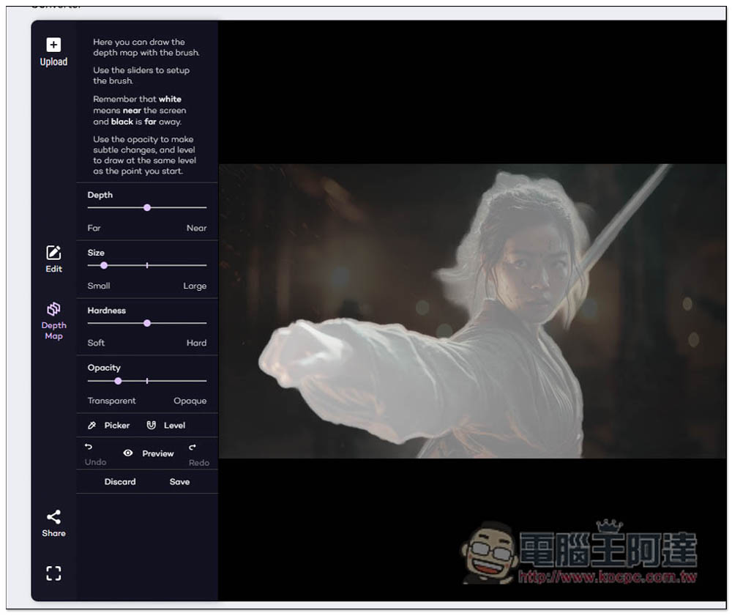
Task: Click the Opacity slider handle
Action: [x=118, y=381]
